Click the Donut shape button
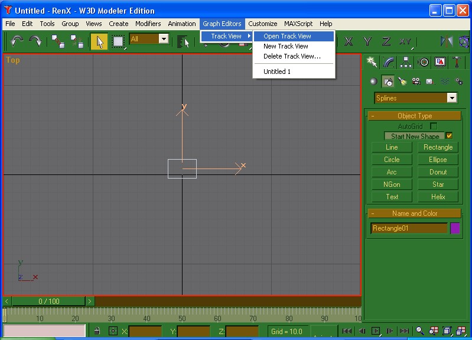Screen dimensions: 472x340 tap(438, 172)
